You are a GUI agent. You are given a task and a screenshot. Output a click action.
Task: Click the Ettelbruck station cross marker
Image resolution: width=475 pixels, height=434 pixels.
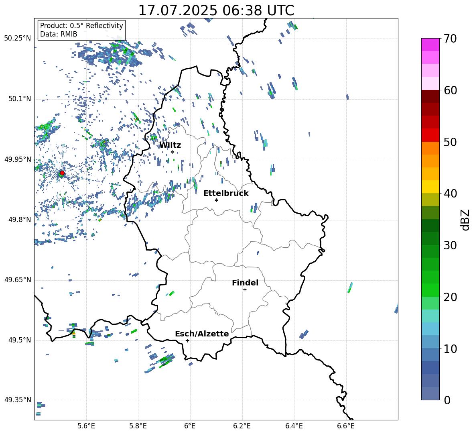click(216, 200)
